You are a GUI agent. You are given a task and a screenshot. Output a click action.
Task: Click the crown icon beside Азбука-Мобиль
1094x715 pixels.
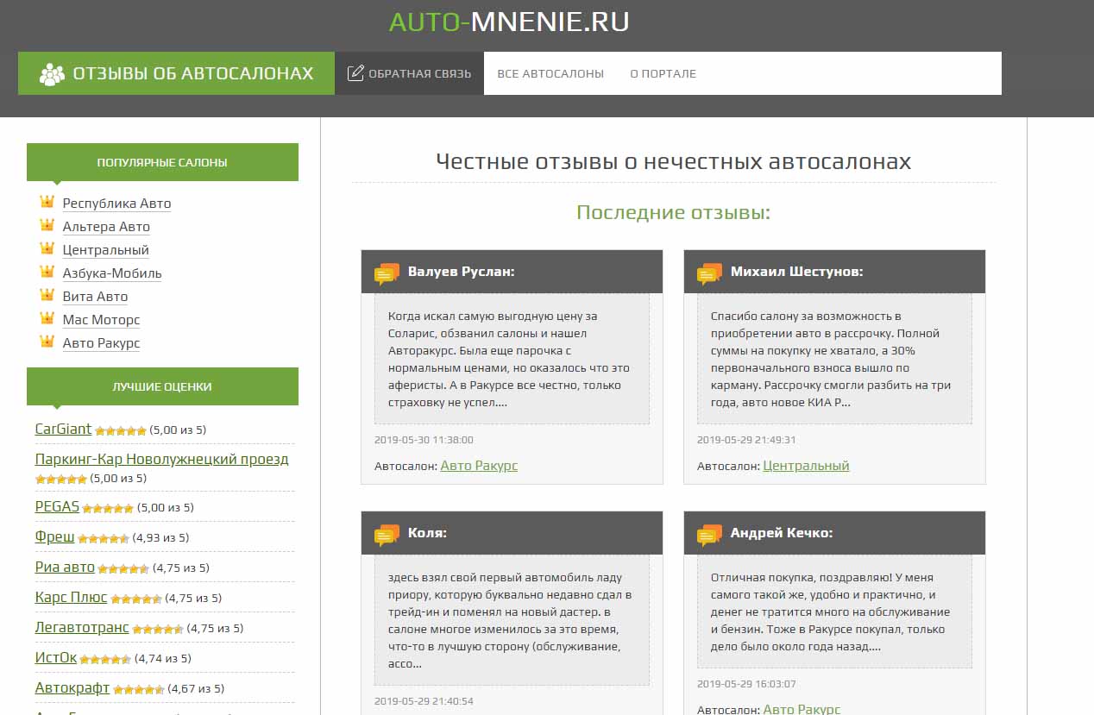(x=47, y=272)
